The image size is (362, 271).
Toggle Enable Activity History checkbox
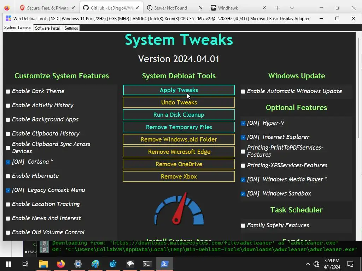[8, 106]
